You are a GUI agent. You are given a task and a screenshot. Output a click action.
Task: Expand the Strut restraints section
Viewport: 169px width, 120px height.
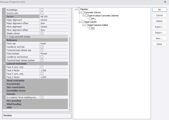point(4,80)
